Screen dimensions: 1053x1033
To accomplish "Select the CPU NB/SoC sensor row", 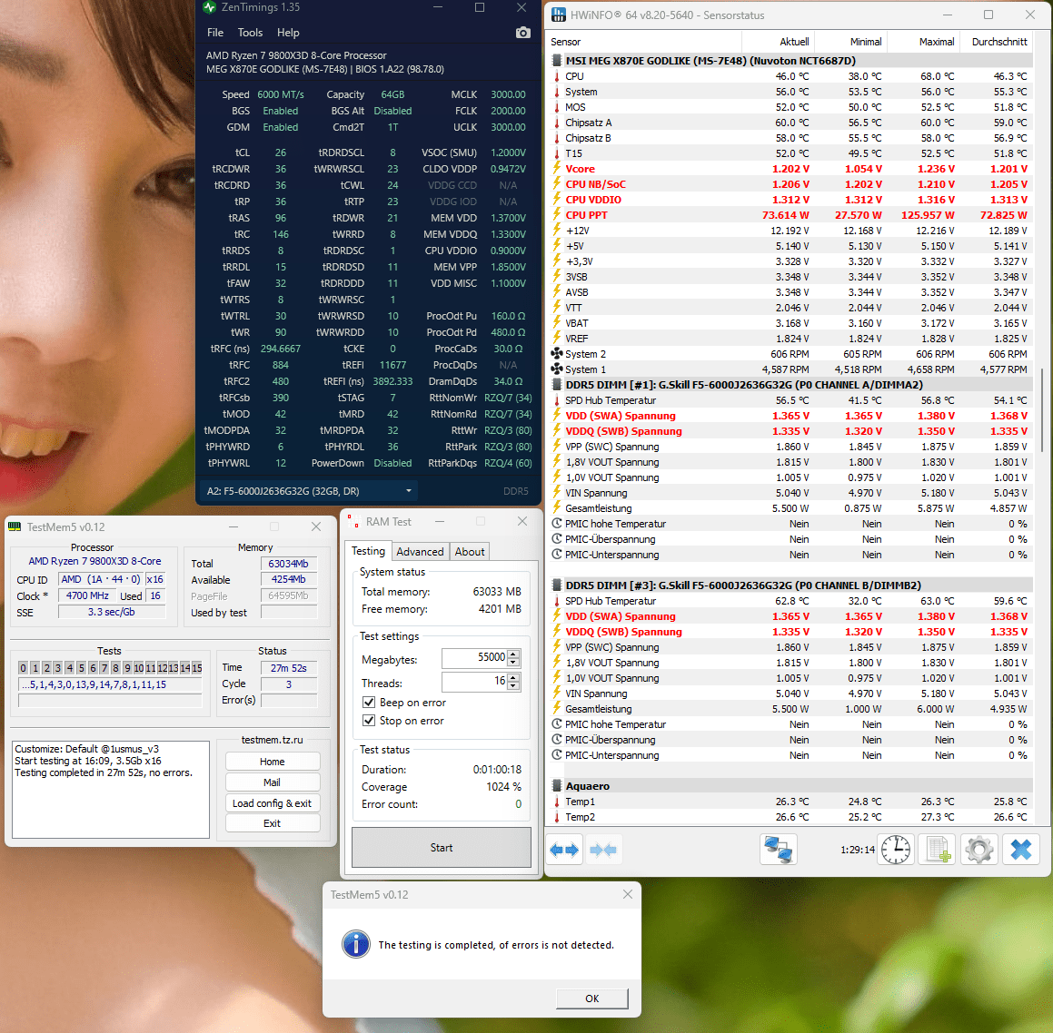I will tap(791, 183).
